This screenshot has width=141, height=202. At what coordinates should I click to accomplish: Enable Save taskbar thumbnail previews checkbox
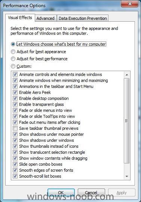(x=15, y=128)
